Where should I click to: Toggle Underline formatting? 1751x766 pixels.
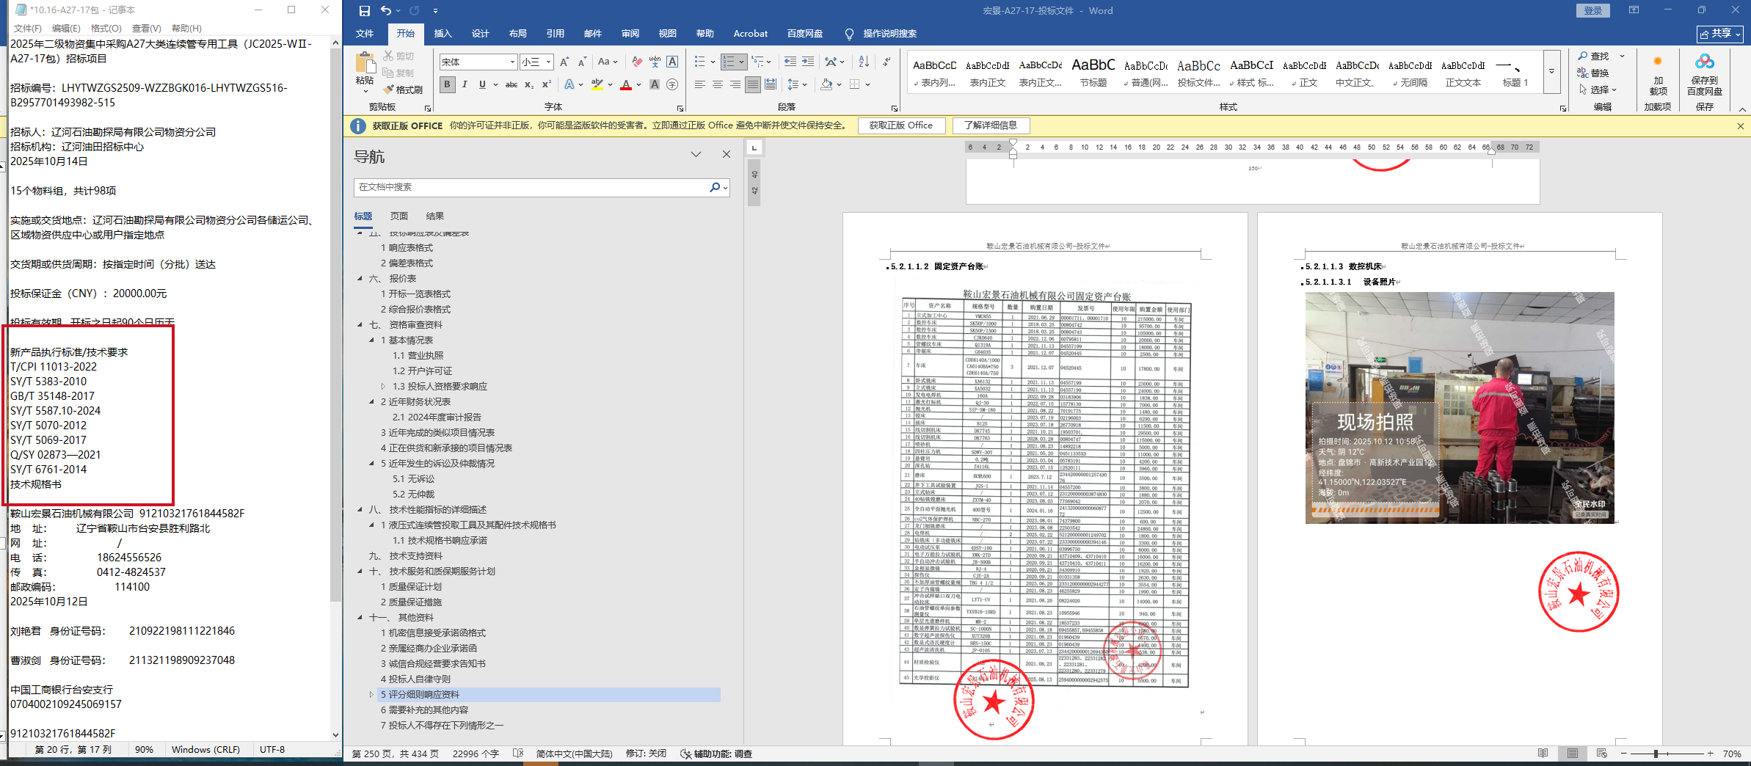(482, 84)
